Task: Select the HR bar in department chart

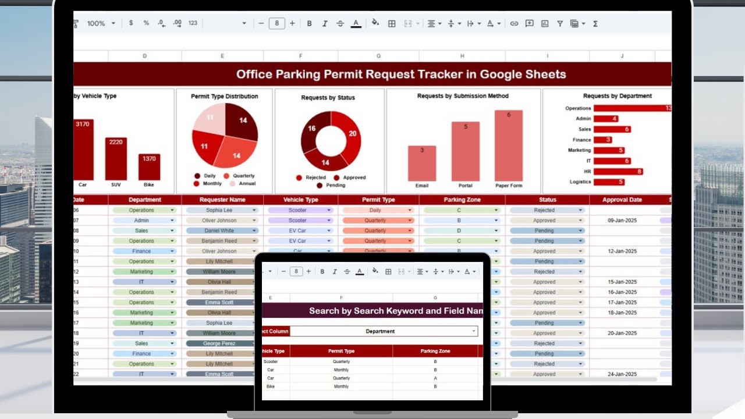Action: click(618, 171)
